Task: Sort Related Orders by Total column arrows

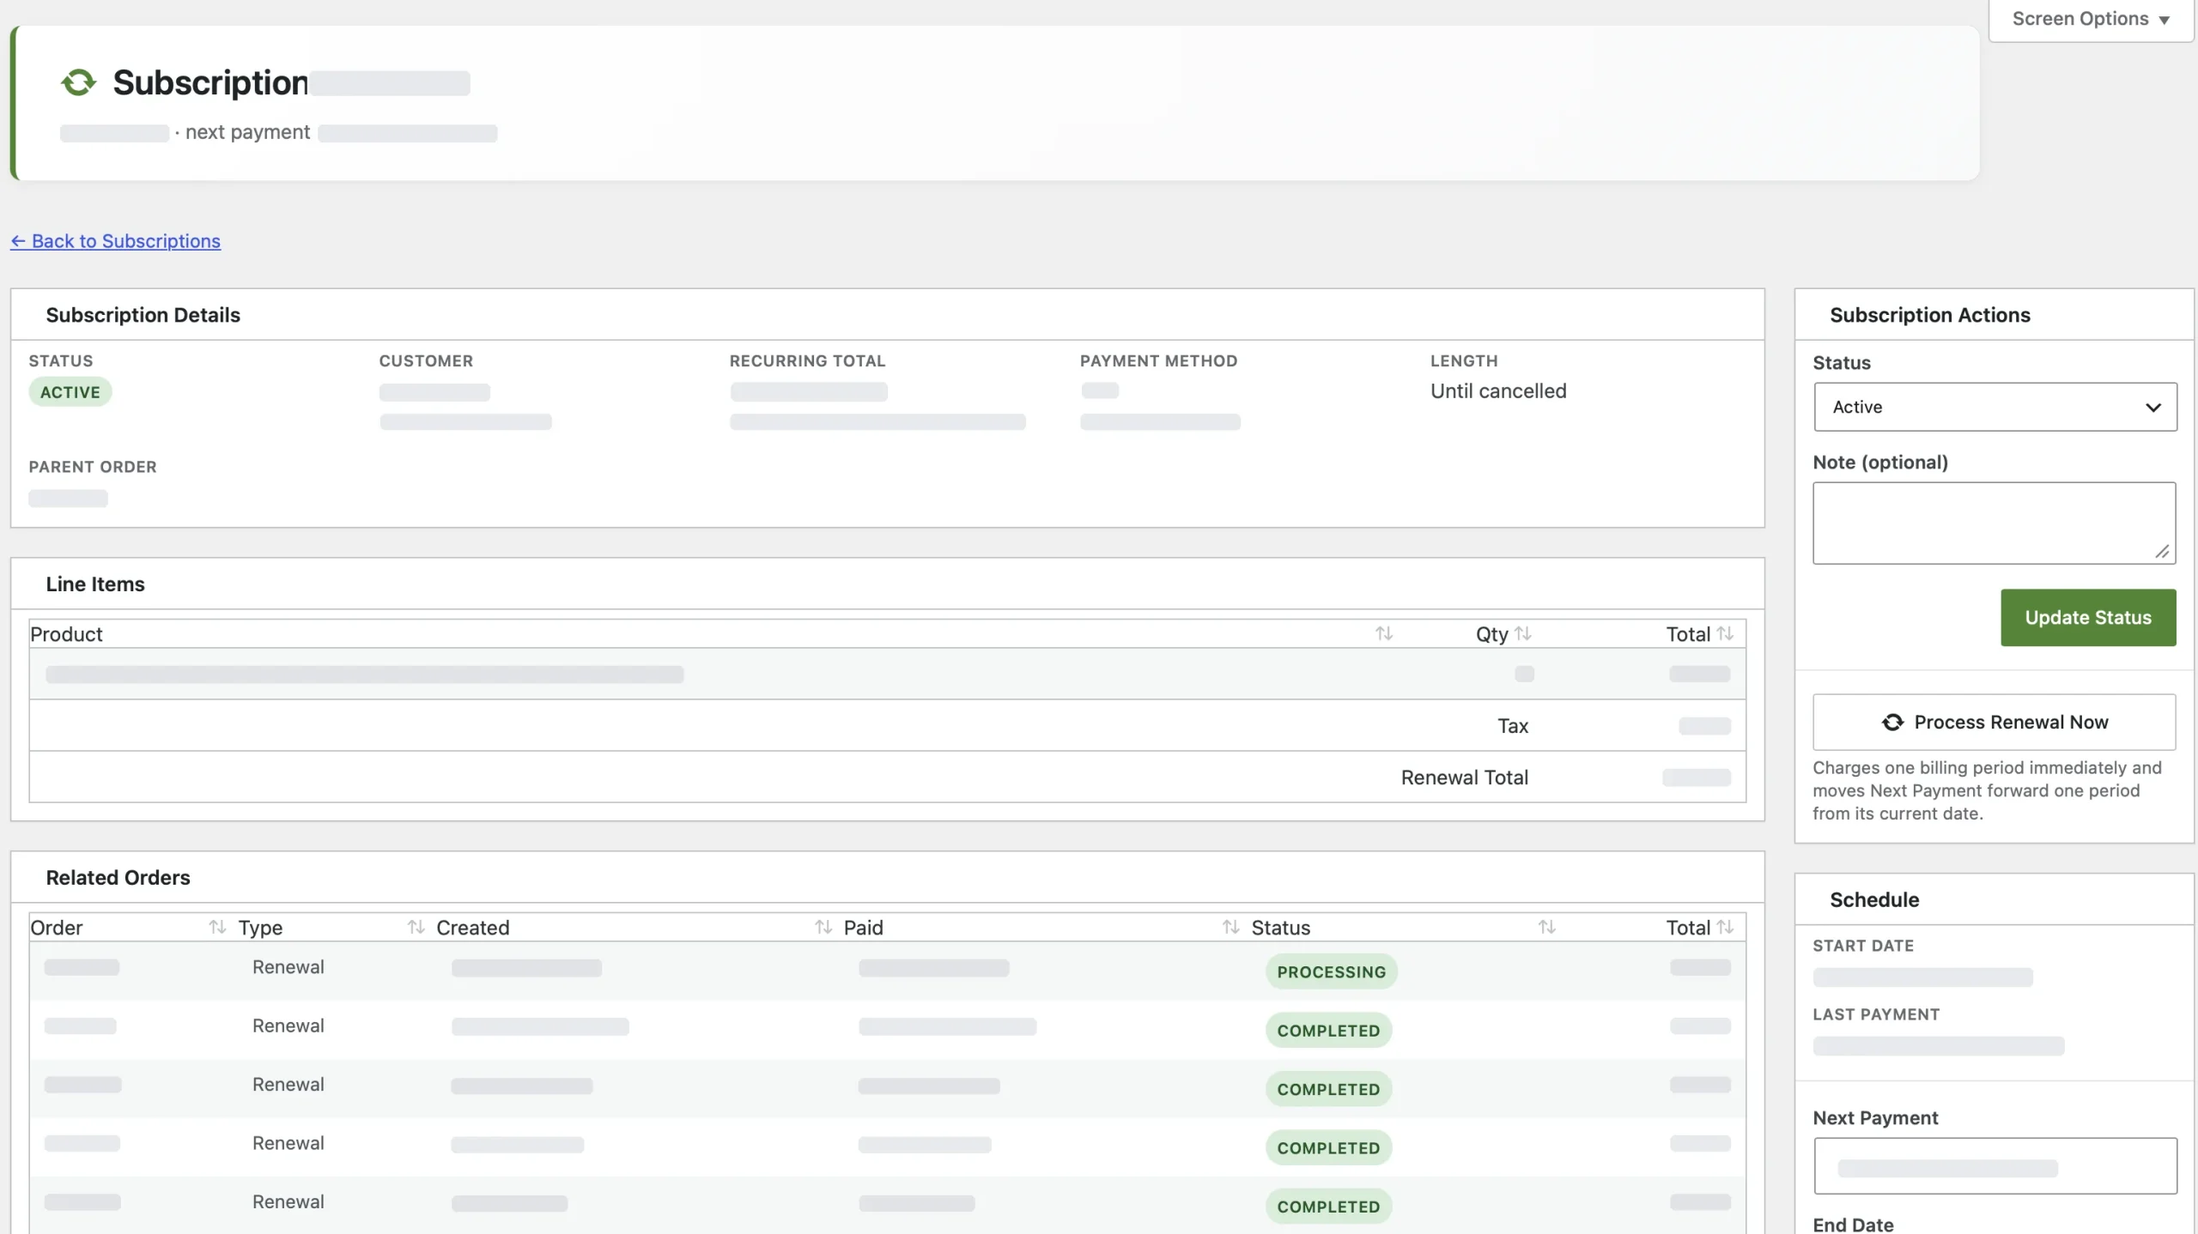Action: click(x=1725, y=927)
